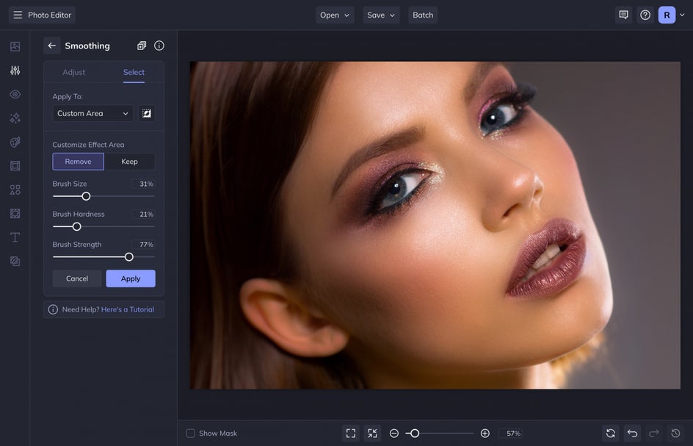
Task: Click the Brush Strength slider handle
Action: [x=129, y=257]
